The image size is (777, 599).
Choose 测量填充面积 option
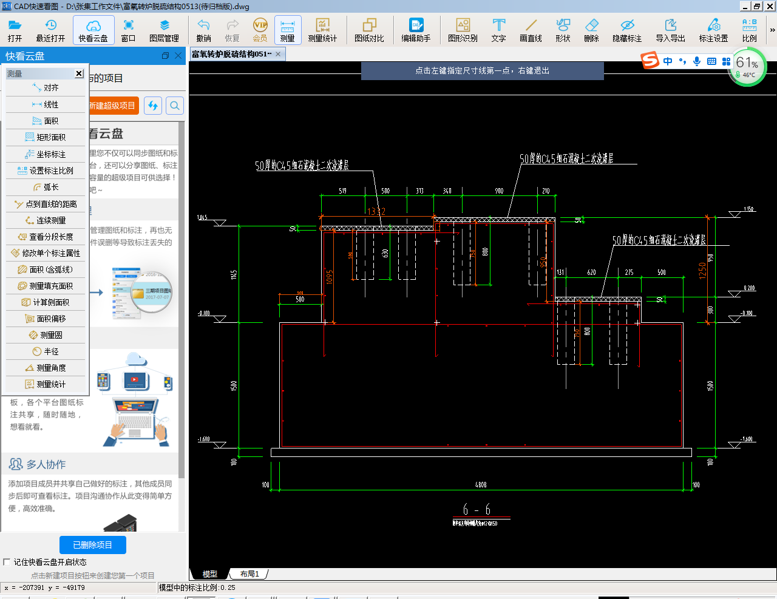(47, 286)
